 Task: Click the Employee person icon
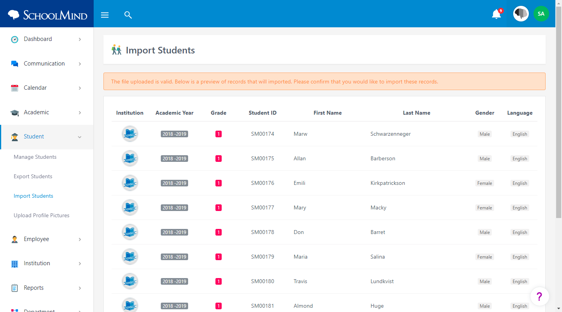click(14, 239)
